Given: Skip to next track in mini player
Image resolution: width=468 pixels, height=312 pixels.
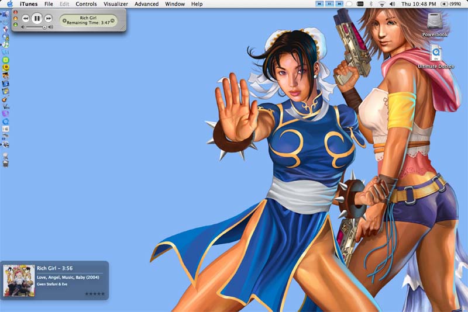Looking at the screenshot, I should pyautogui.click(x=49, y=19).
